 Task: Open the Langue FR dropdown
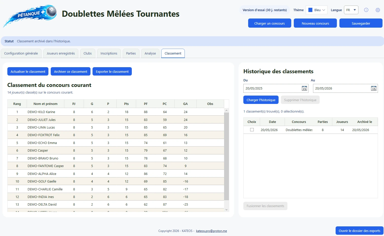tap(351, 10)
